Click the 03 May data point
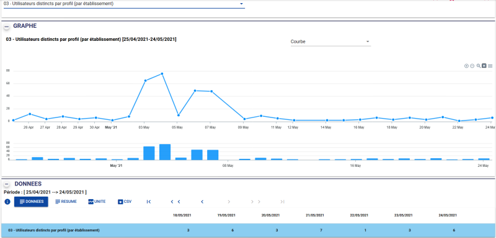 point(146,81)
